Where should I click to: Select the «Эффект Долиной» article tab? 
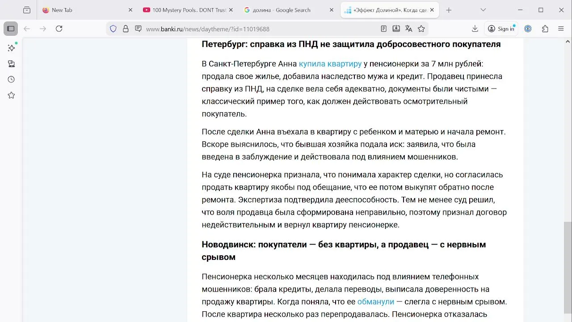390,10
